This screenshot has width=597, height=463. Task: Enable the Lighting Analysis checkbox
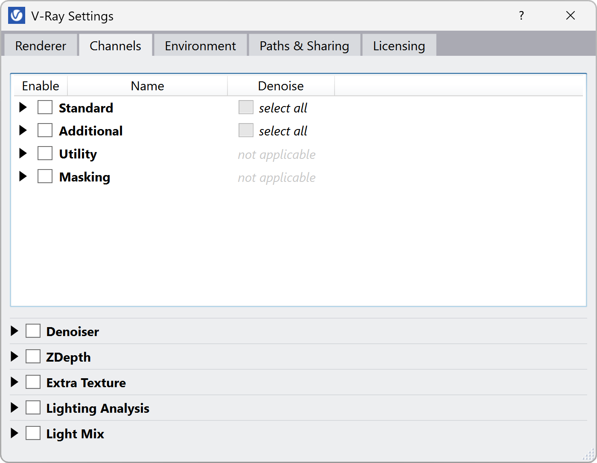pos(33,408)
